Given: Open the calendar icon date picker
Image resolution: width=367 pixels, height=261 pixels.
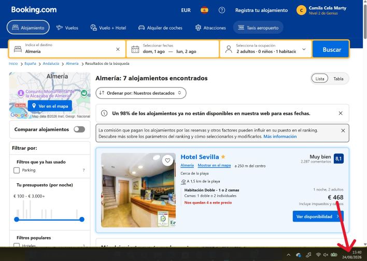Looking at the screenshot, I should click(135, 49).
